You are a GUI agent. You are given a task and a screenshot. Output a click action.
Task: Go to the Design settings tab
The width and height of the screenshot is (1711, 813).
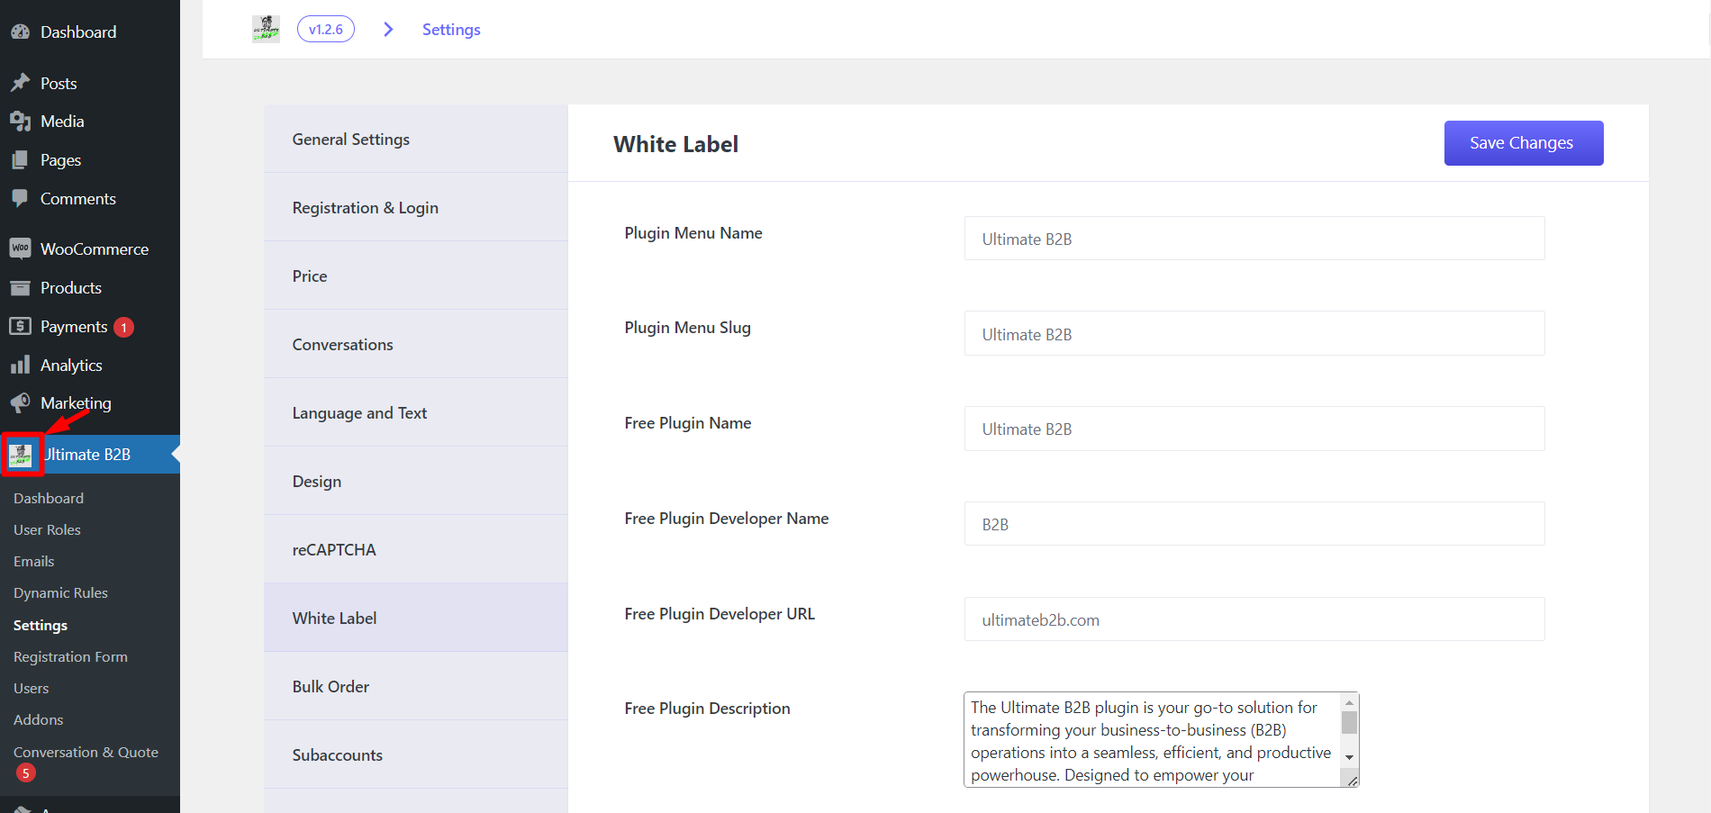pos(416,481)
